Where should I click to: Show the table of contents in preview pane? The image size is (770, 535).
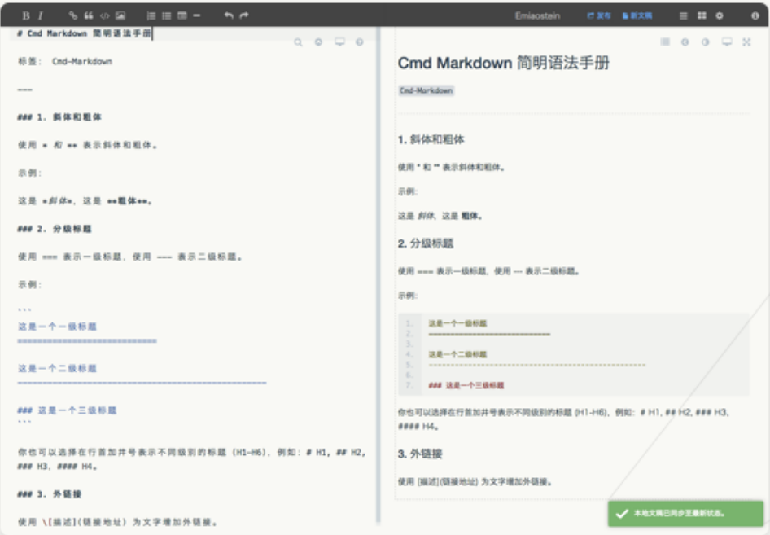click(x=665, y=42)
